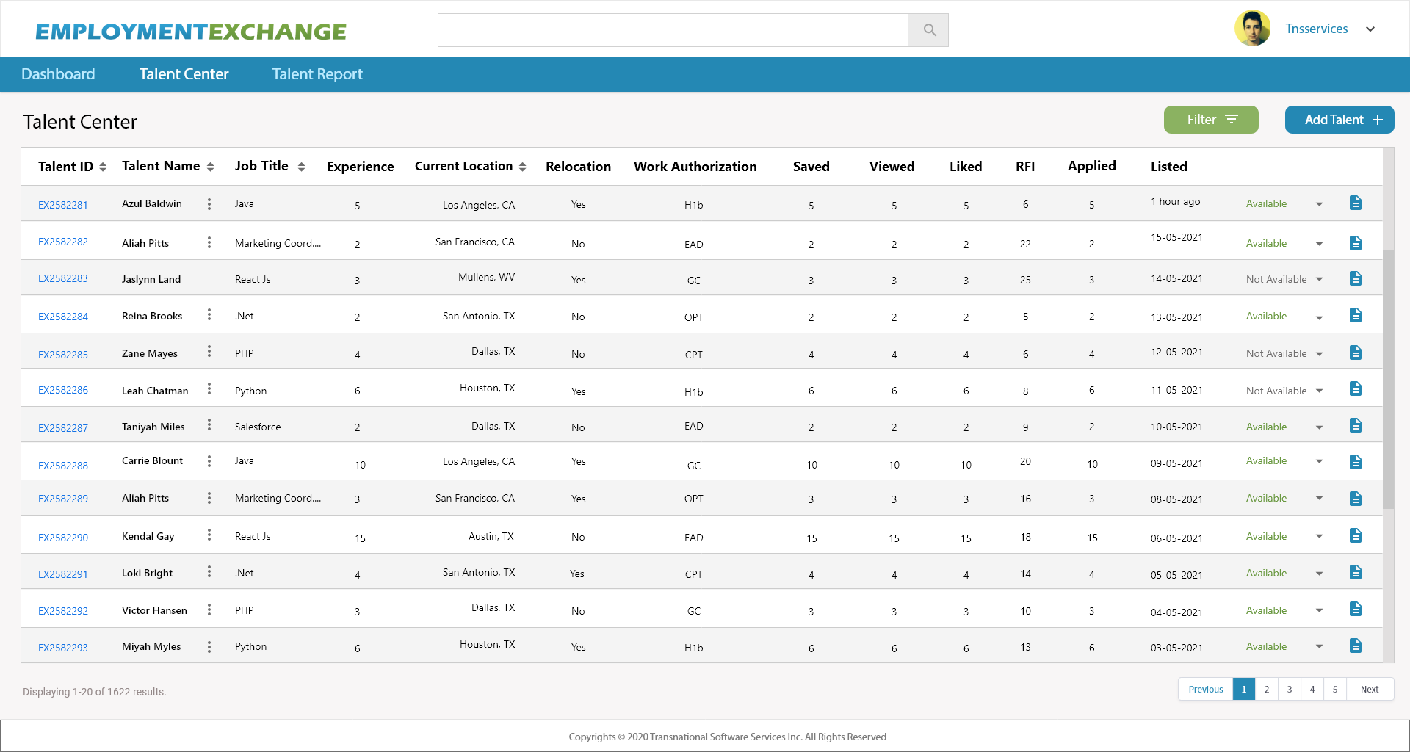The image size is (1410, 752).
Task: Open the three-dot menu for Aliah Pitts
Action: [x=209, y=242]
